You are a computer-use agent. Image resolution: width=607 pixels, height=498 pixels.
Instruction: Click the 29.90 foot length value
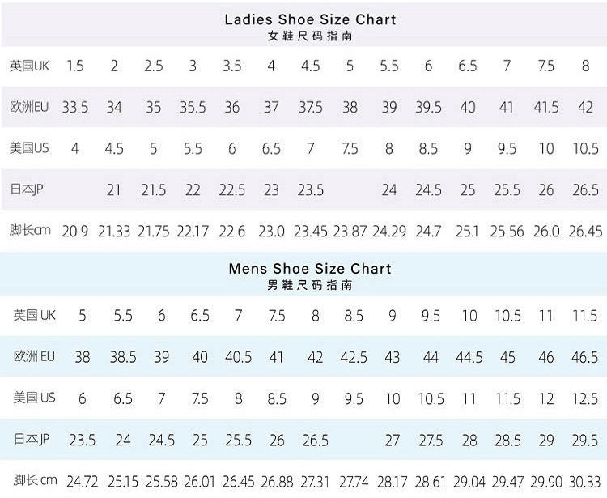point(546,482)
